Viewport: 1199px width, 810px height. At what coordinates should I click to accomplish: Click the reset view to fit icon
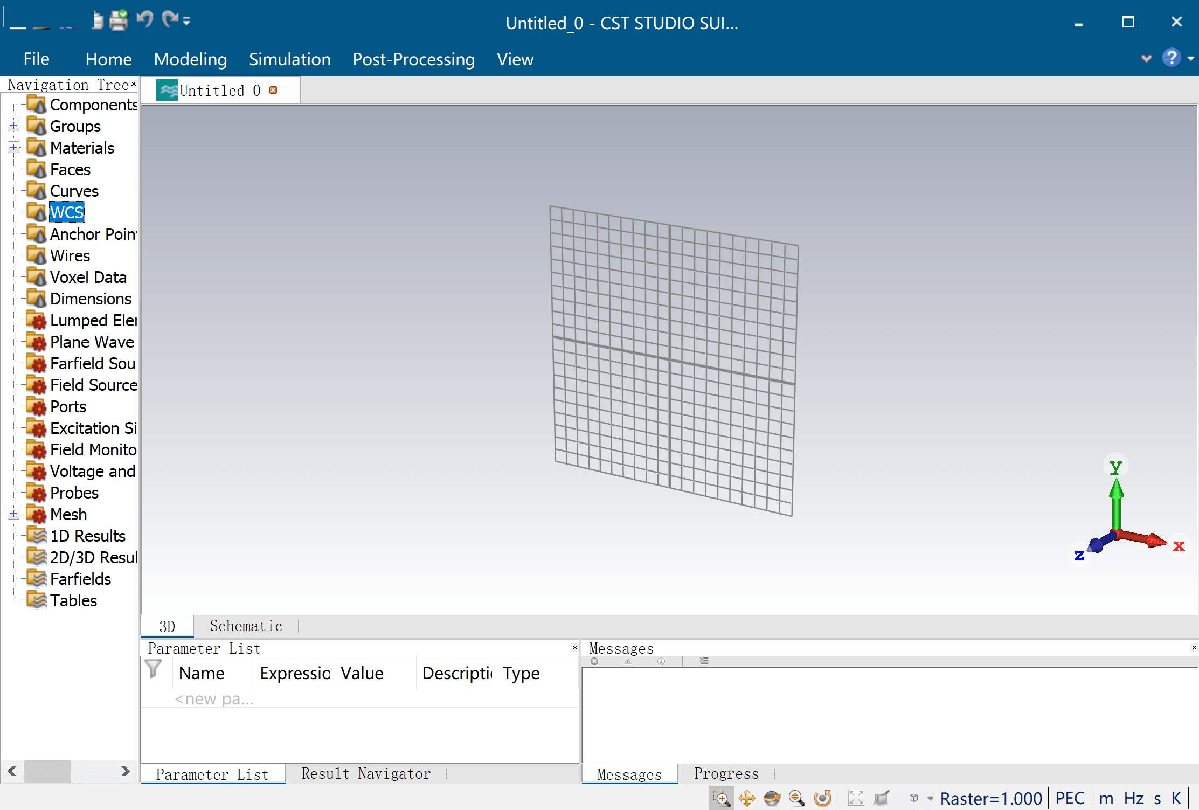[x=856, y=798]
